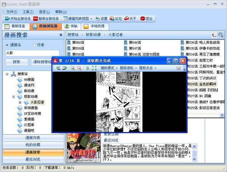Screen dimensions: 227x172
Task: Open the 我的收藏 sidebar section
Action: 33,145
